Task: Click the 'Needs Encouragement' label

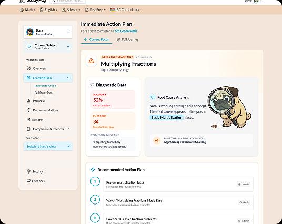Action: click(117, 57)
